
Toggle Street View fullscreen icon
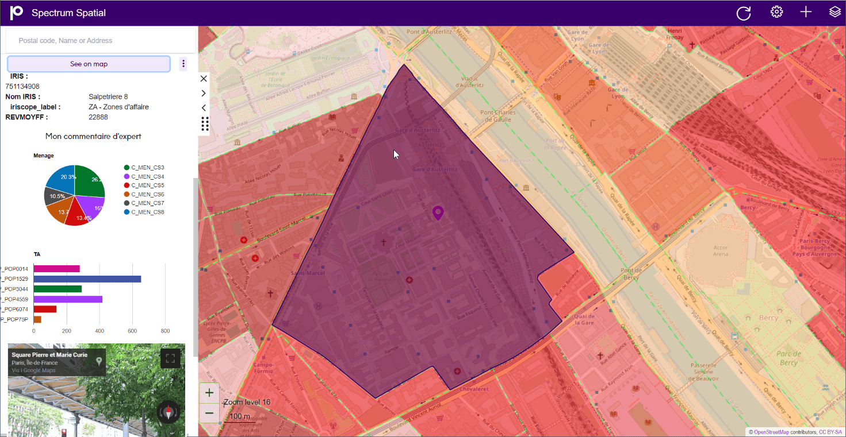click(170, 359)
